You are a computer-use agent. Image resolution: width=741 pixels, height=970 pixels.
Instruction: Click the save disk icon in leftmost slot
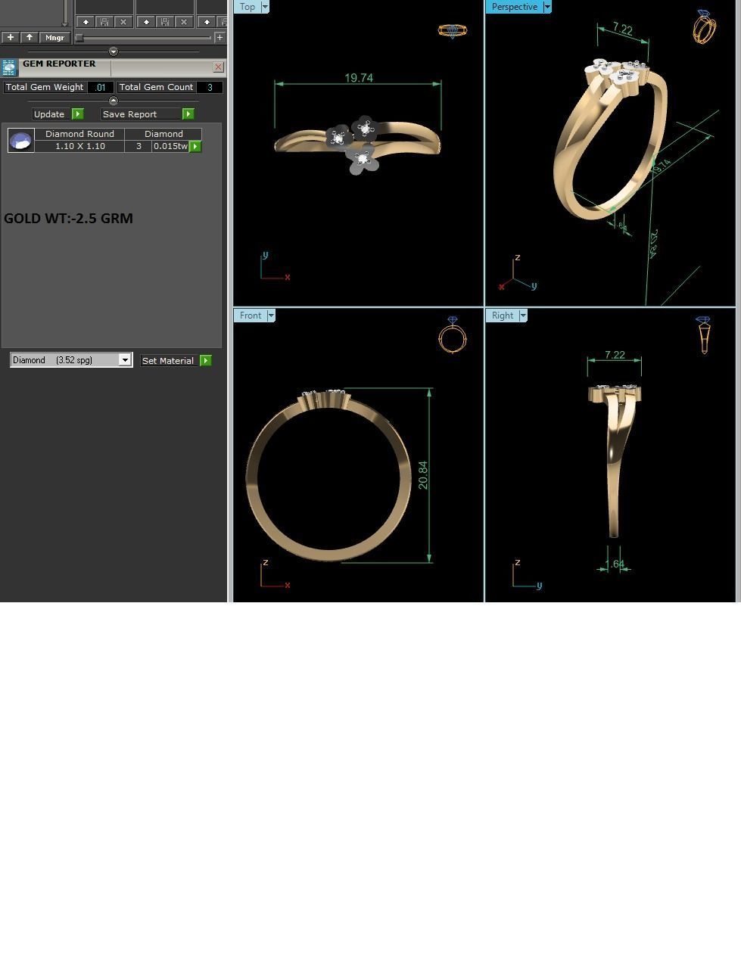point(104,22)
